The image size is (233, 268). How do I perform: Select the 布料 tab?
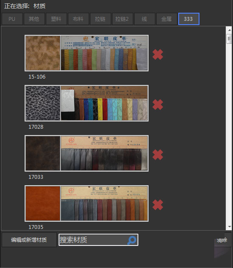click(78, 19)
